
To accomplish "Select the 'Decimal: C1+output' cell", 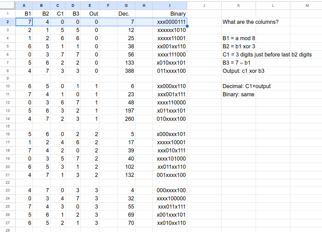I will (246, 86).
